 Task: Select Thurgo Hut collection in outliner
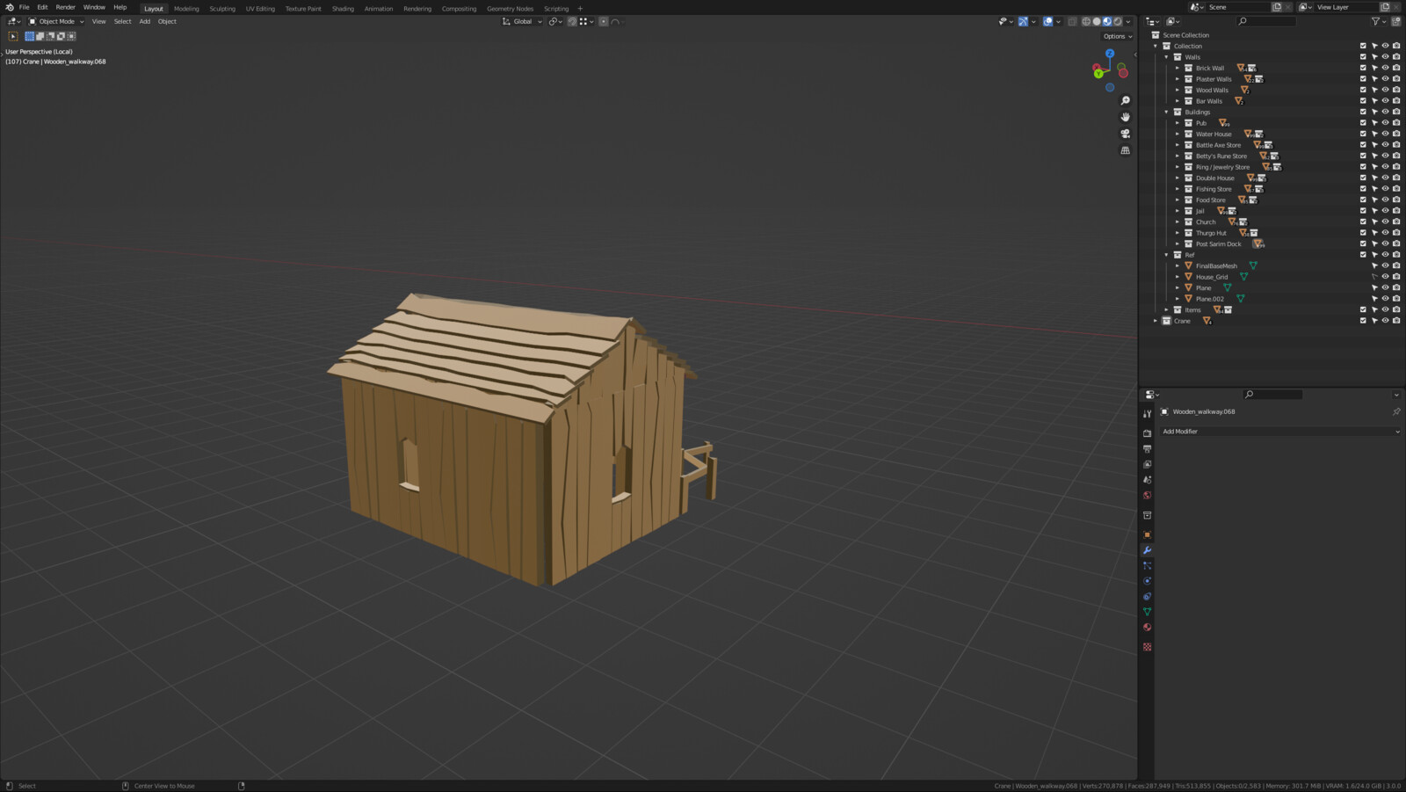pos(1211,233)
